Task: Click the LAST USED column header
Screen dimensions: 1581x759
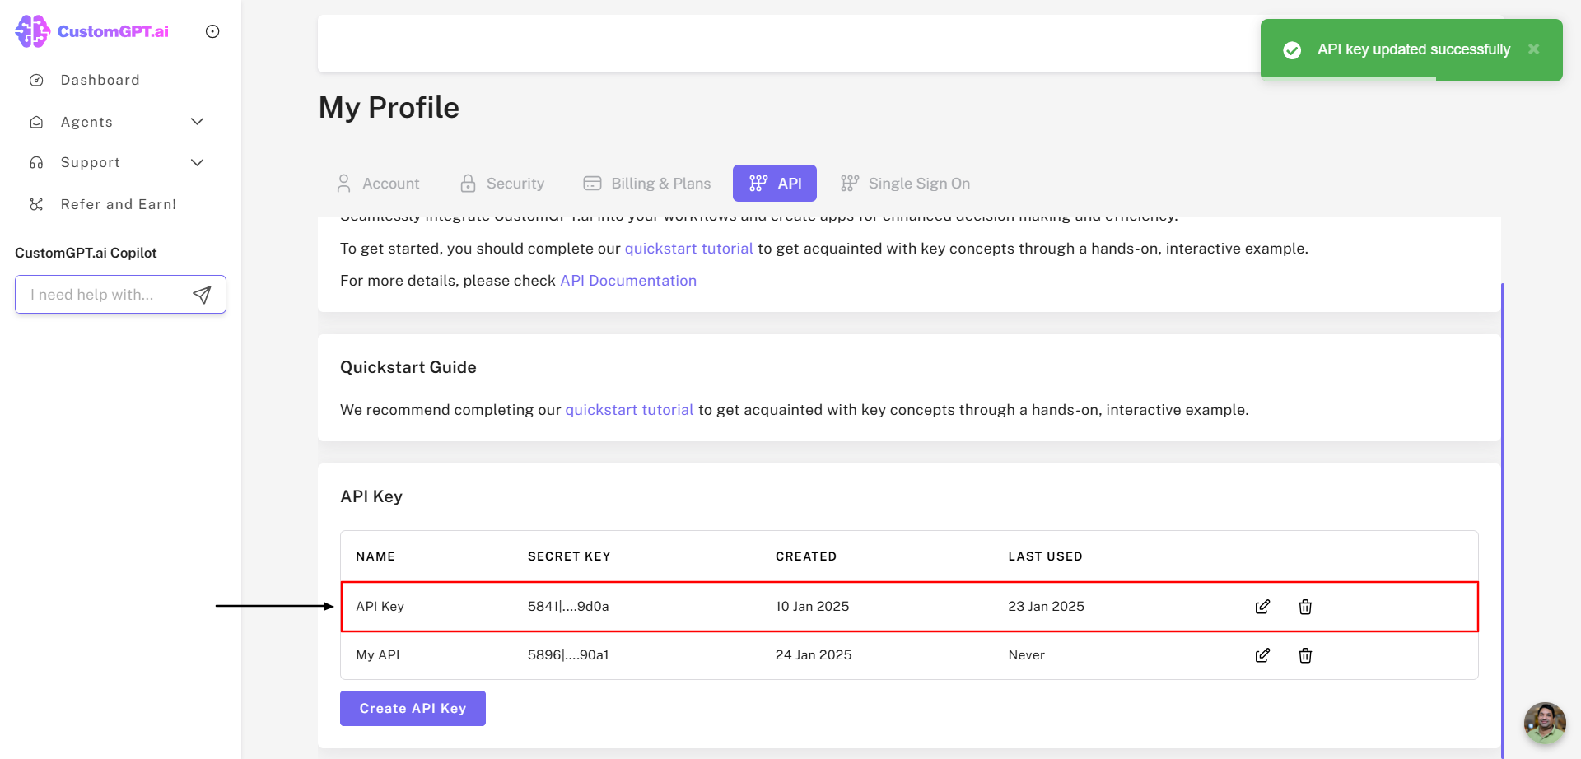Action: [1045, 556]
